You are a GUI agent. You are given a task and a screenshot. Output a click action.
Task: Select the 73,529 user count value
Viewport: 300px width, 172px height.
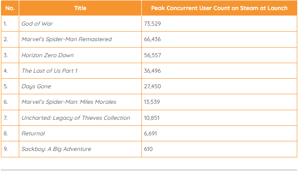click(x=152, y=24)
